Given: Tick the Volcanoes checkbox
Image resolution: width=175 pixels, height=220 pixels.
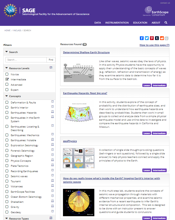Looking at the screenshot, I should (7, 186).
